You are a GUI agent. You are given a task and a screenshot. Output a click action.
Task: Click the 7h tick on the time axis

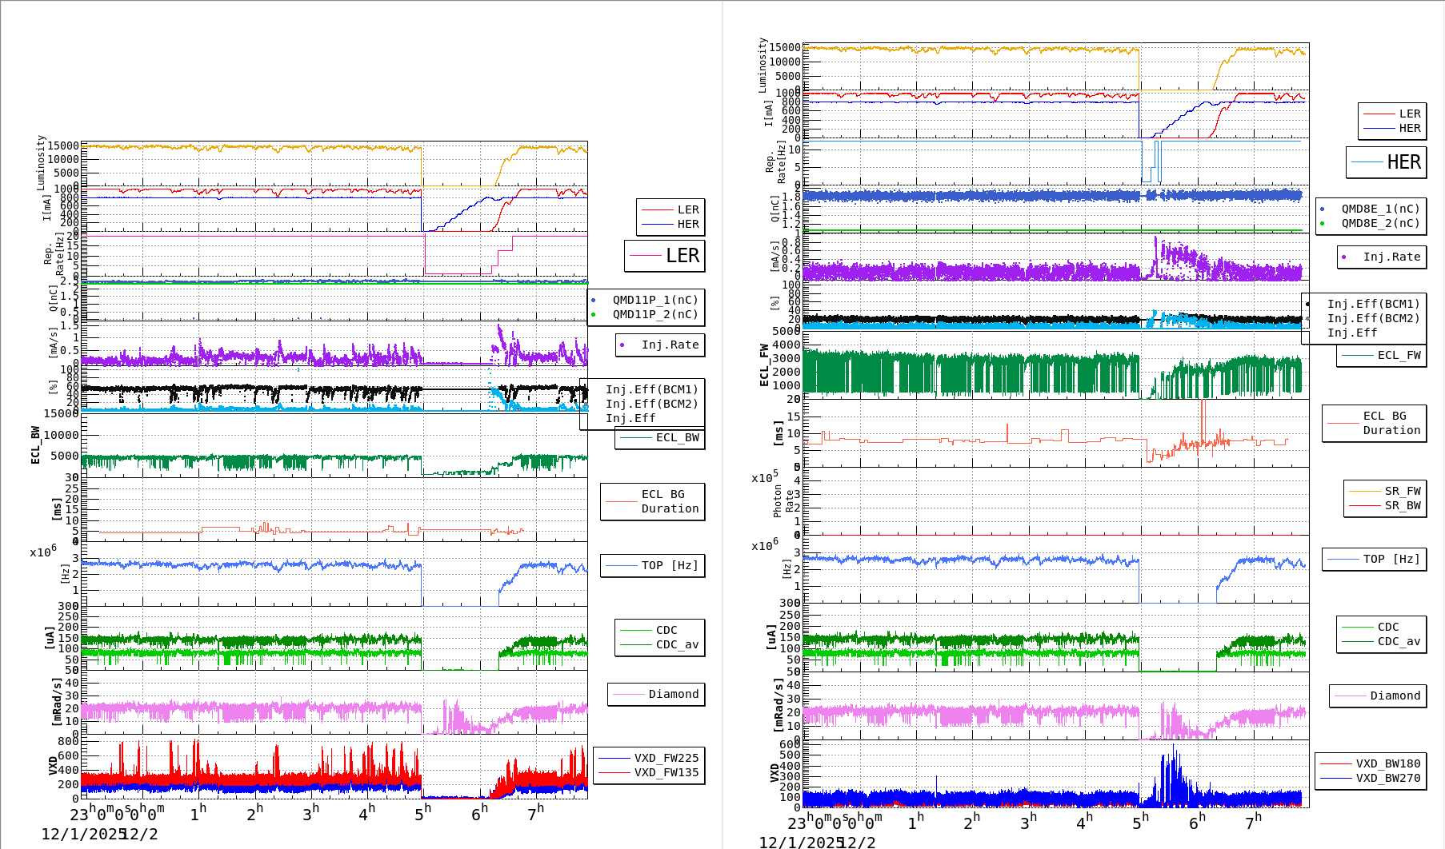click(x=535, y=810)
